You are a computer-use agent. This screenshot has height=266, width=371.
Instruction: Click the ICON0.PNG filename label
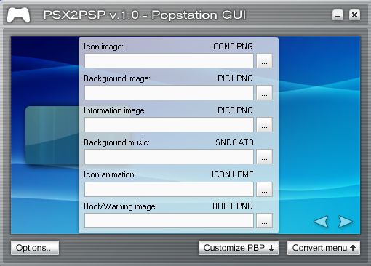232,47
